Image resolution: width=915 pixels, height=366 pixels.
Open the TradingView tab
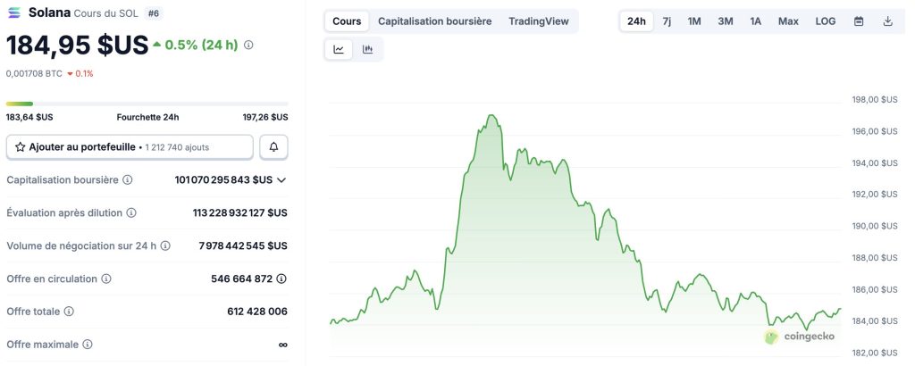(538, 21)
